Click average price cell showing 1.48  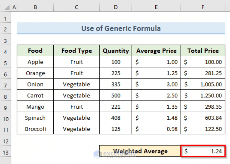pyautogui.click(x=156, y=118)
